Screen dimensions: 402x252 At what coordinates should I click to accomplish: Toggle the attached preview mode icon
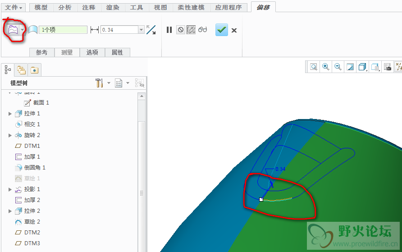click(191, 30)
